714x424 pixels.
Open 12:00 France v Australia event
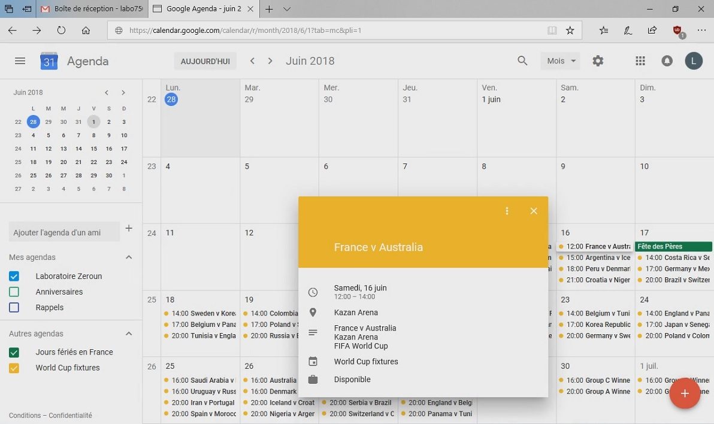[595, 246]
